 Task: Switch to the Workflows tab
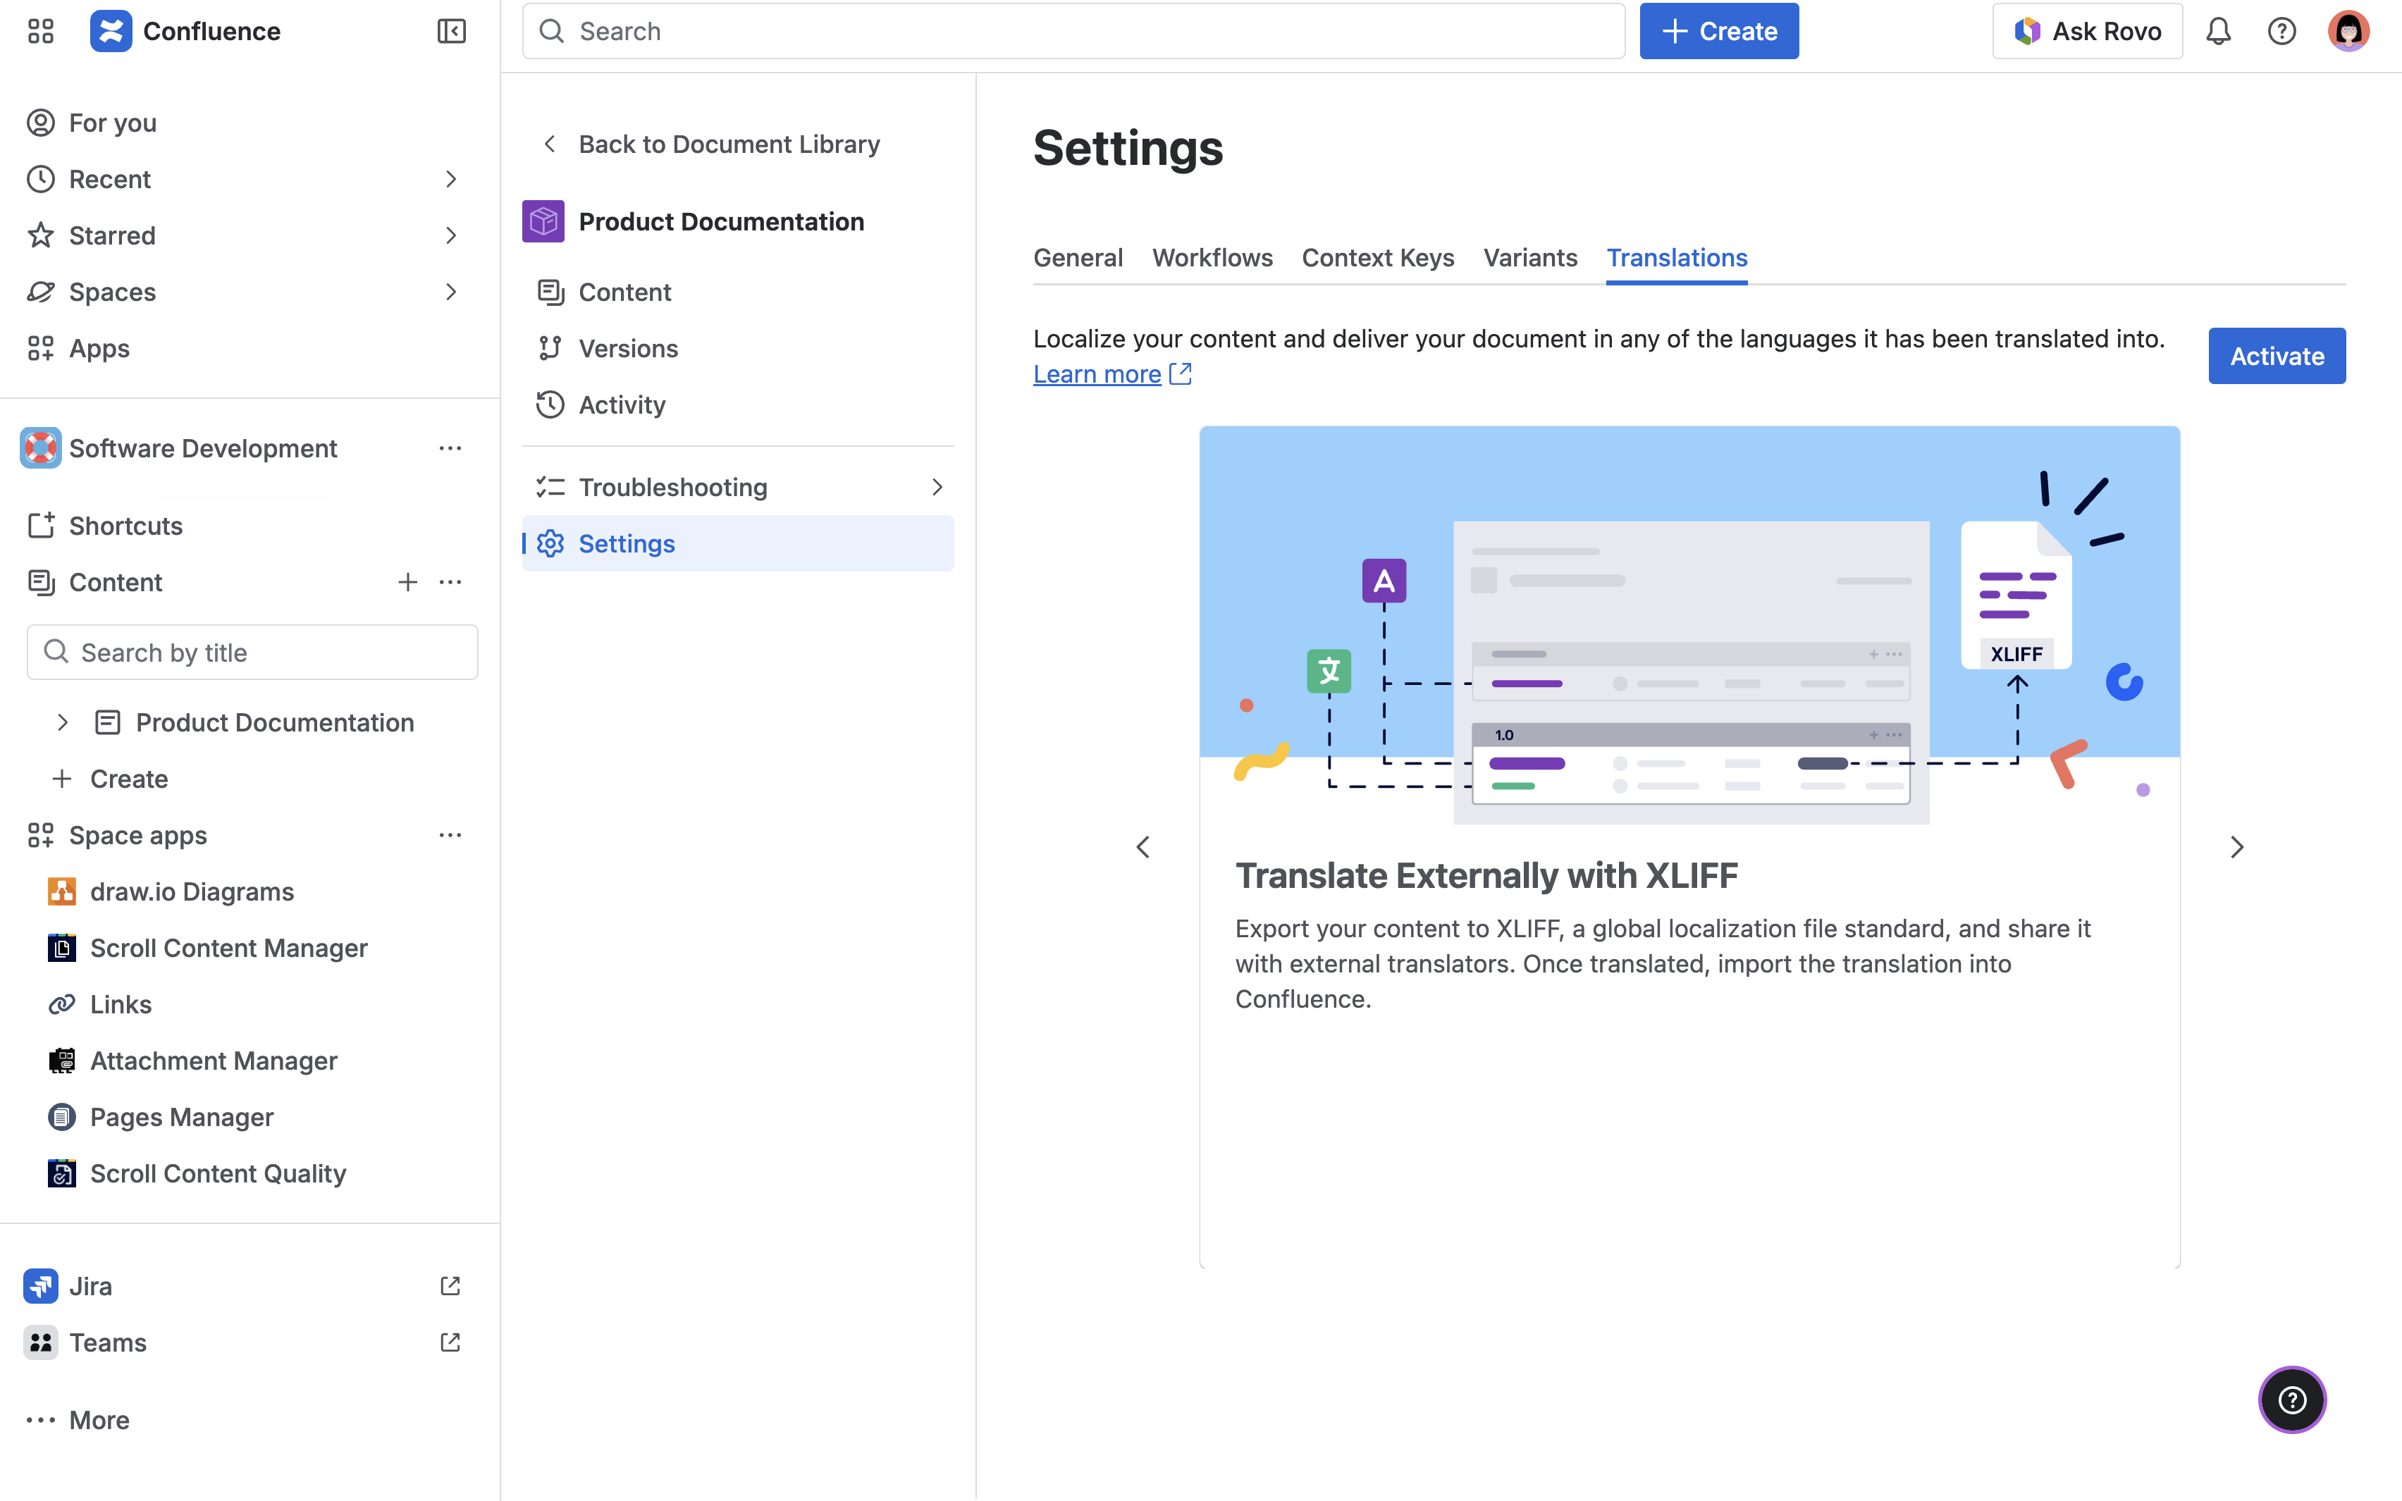1212,258
